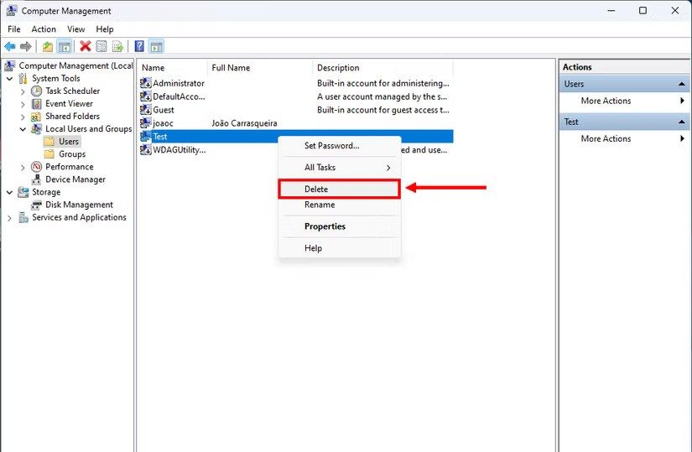This screenshot has width=692, height=452.
Task: Click the blue Help question mark icon
Action: 139,46
